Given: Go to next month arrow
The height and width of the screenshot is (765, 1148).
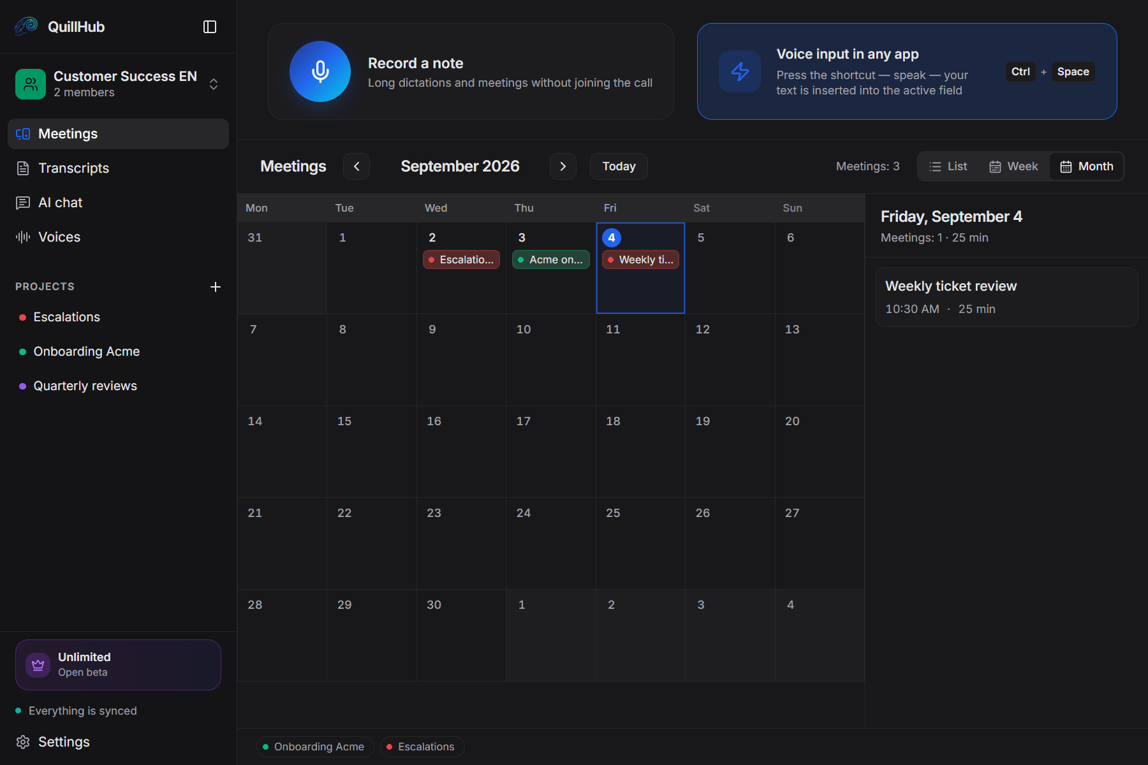Looking at the screenshot, I should click(563, 166).
